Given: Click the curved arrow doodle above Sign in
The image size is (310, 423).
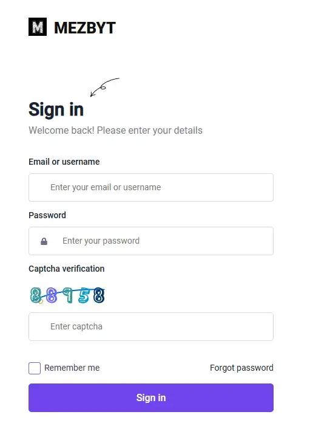Looking at the screenshot, I should tap(104, 88).
